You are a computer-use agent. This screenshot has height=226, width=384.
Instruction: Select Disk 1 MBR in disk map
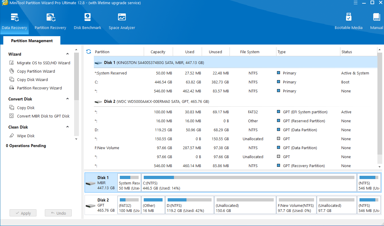(x=101, y=183)
